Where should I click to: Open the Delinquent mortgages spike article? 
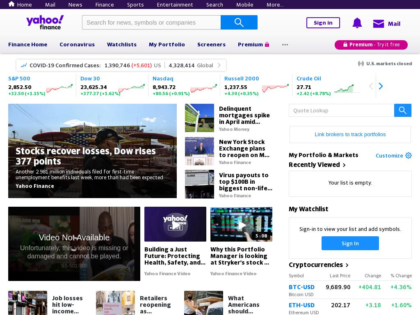coord(244,115)
